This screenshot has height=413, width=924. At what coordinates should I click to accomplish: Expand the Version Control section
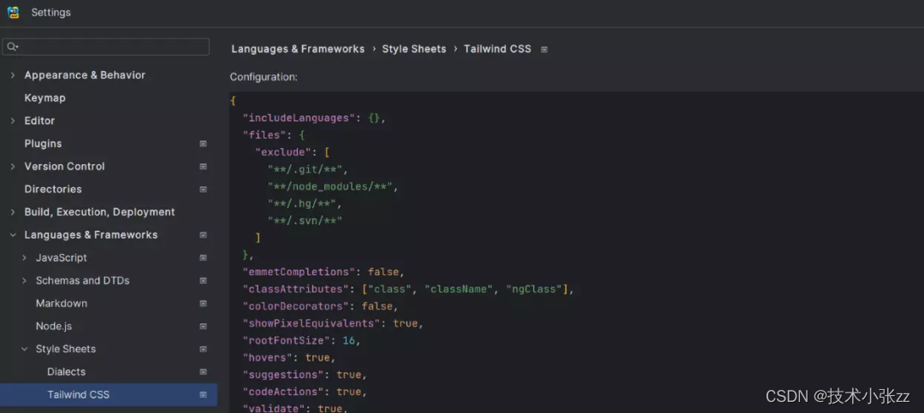coord(13,167)
